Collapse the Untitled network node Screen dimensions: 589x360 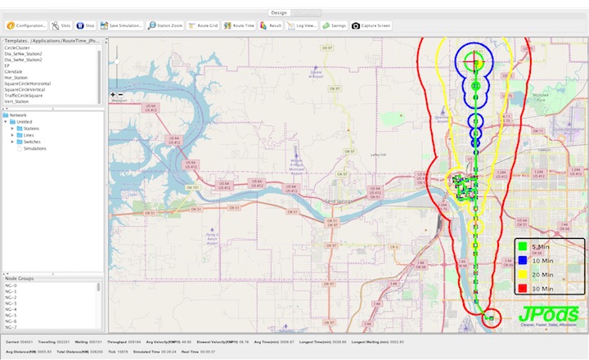(7, 122)
